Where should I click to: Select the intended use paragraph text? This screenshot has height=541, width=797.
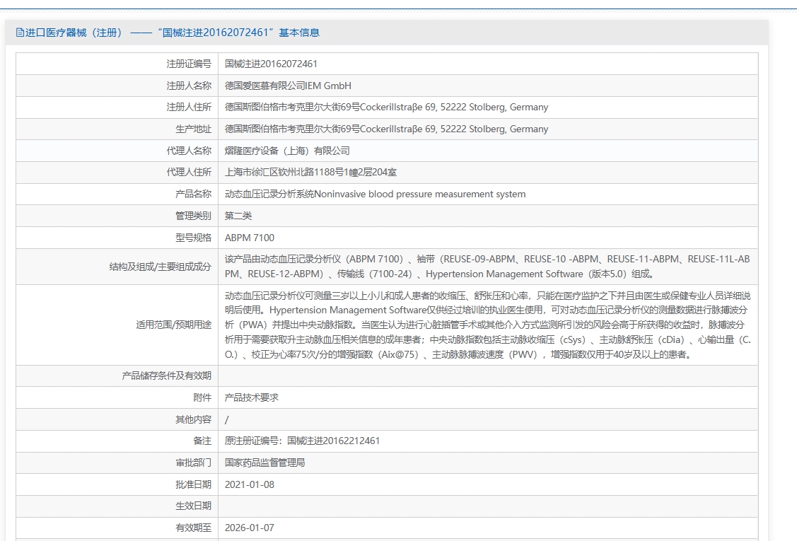click(x=488, y=325)
